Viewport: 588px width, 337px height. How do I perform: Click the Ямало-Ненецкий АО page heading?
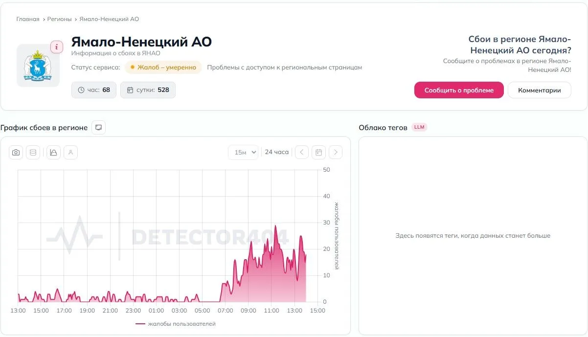(141, 42)
